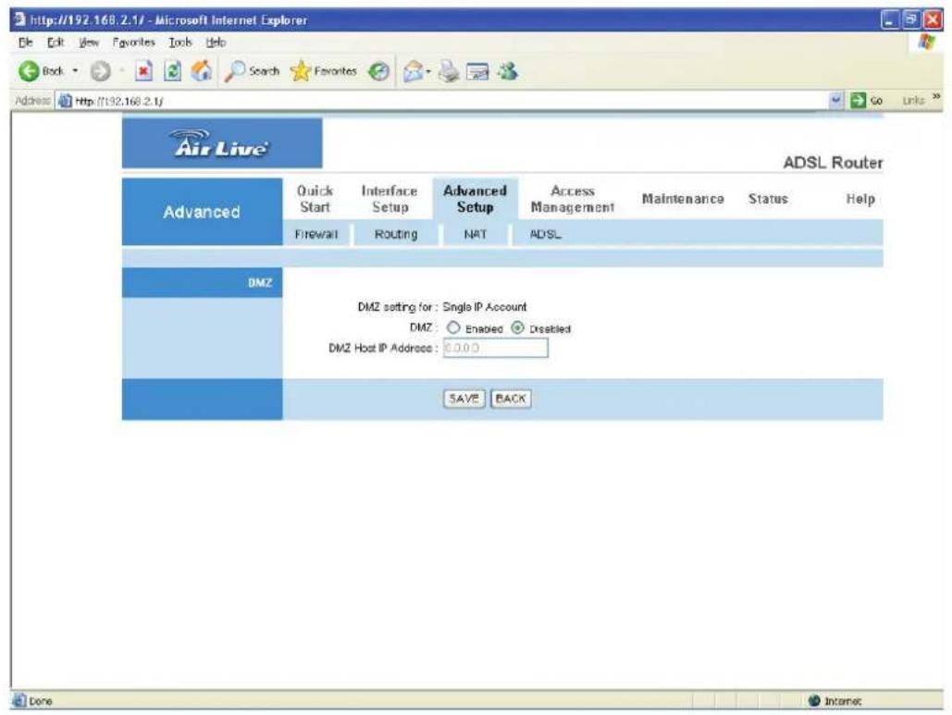Switch to the Access Management tab
The height and width of the screenshot is (715, 952).
(573, 199)
